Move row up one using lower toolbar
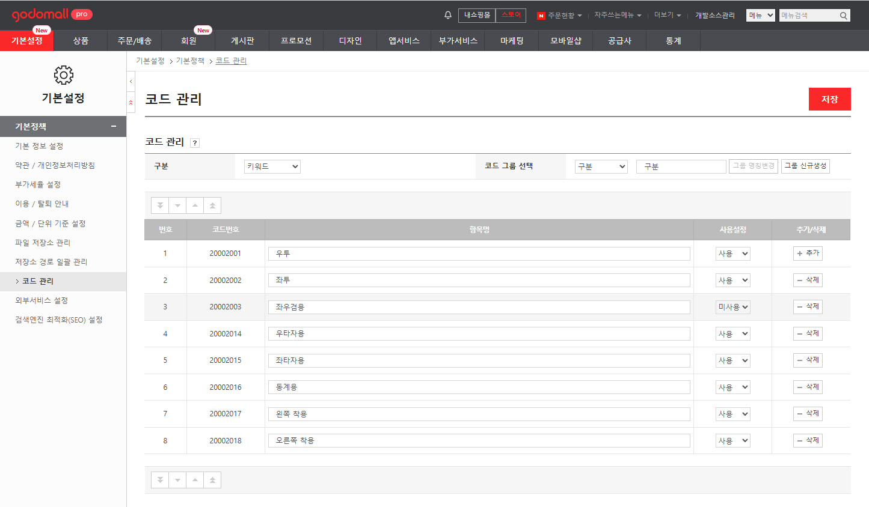869x507 pixels. 195,480
